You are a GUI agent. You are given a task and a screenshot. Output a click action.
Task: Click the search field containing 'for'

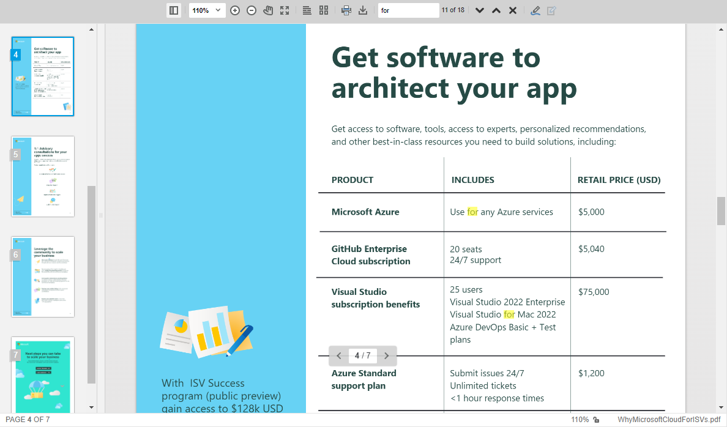tap(408, 10)
